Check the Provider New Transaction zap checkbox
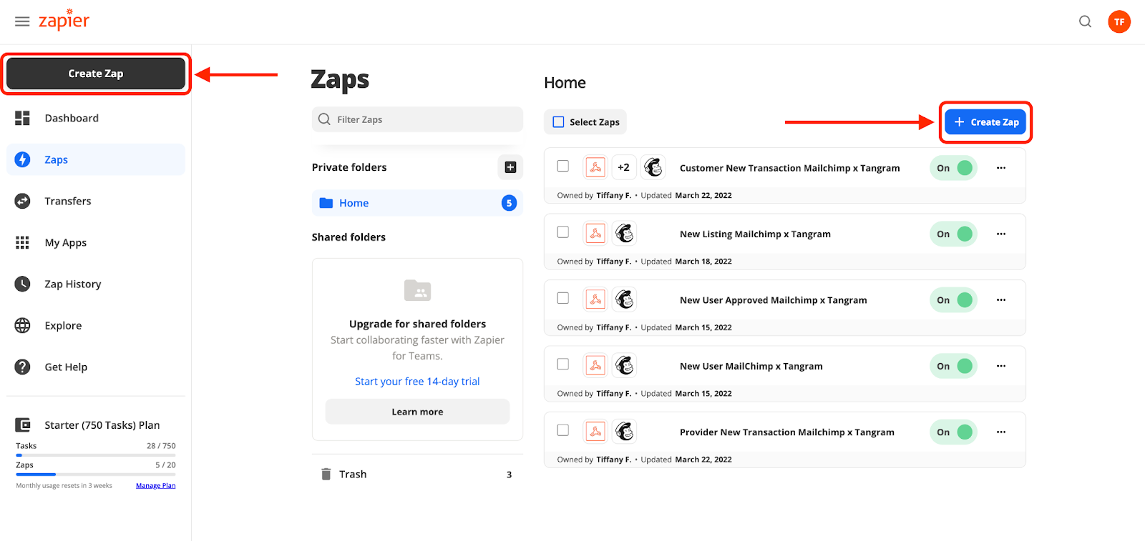This screenshot has width=1145, height=541. pos(563,430)
